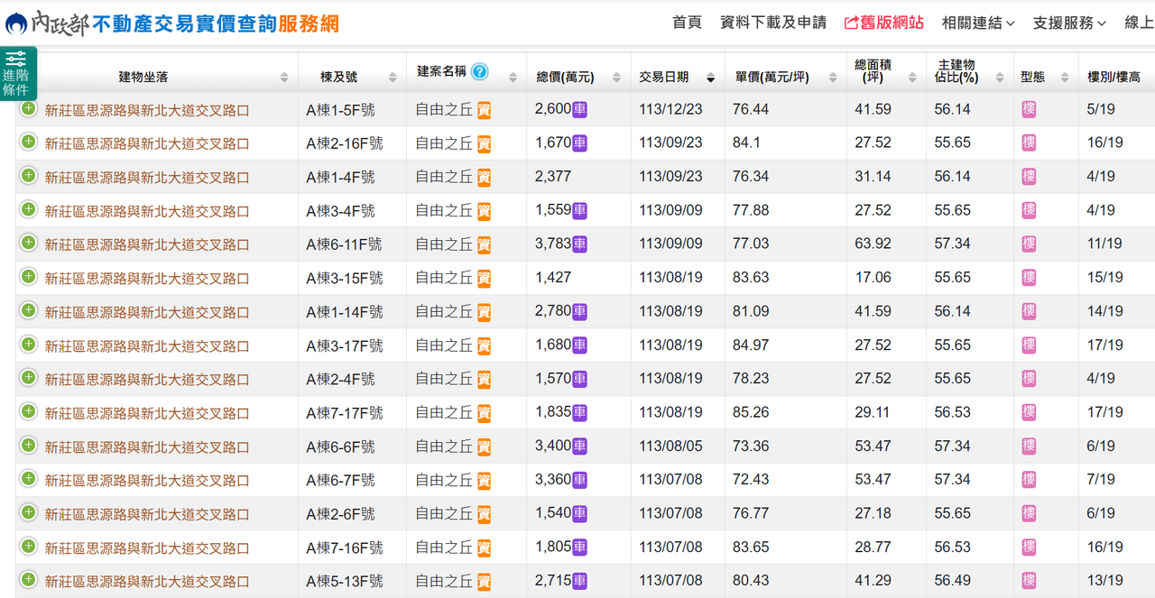Expand the green plus for row A棟3-17F號
Viewport: 1155px width, 598px height.
pyautogui.click(x=28, y=344)
